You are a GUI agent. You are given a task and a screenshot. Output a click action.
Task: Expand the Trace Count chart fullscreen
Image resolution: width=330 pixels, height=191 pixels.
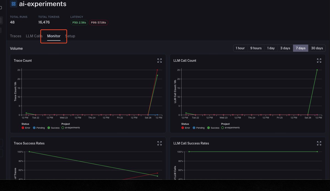point(159,61)
